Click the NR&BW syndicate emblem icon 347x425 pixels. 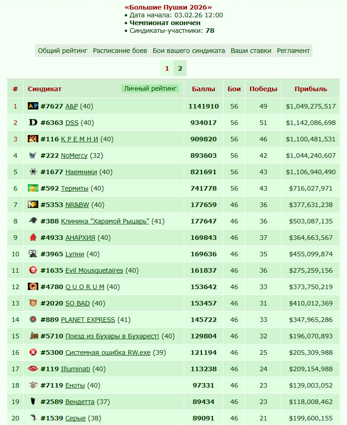point(33,204)
